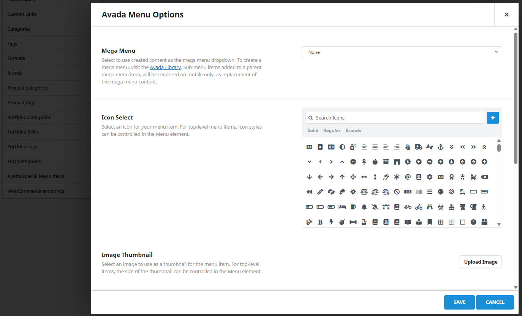Pick the binoculars icon

point(430,207)
